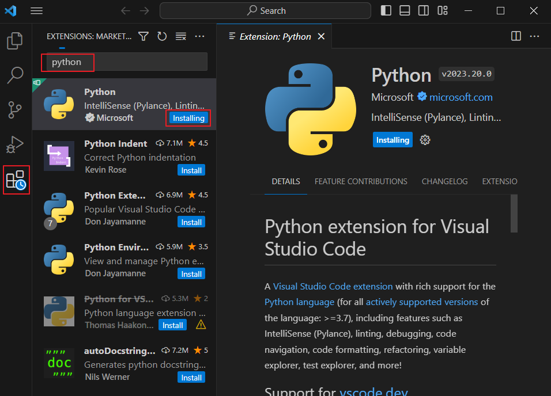Click the VS Code logo in title bar

[x=10, y=11]
